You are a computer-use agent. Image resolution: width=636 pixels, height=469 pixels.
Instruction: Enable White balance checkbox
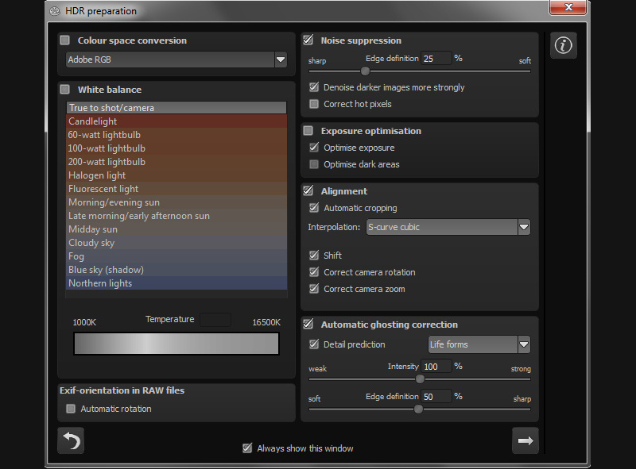coord(65,89)
